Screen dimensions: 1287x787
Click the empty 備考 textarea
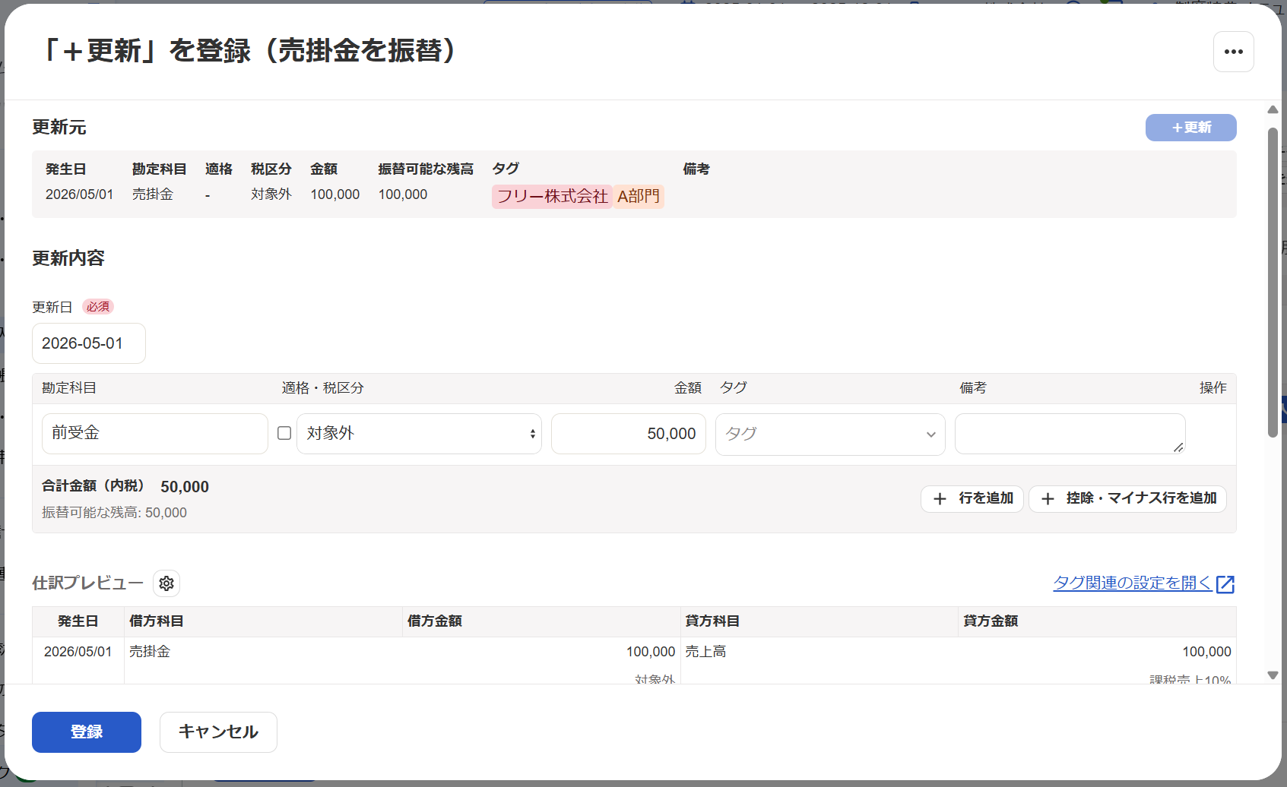pyautogui.click(x=1070, y=434)
